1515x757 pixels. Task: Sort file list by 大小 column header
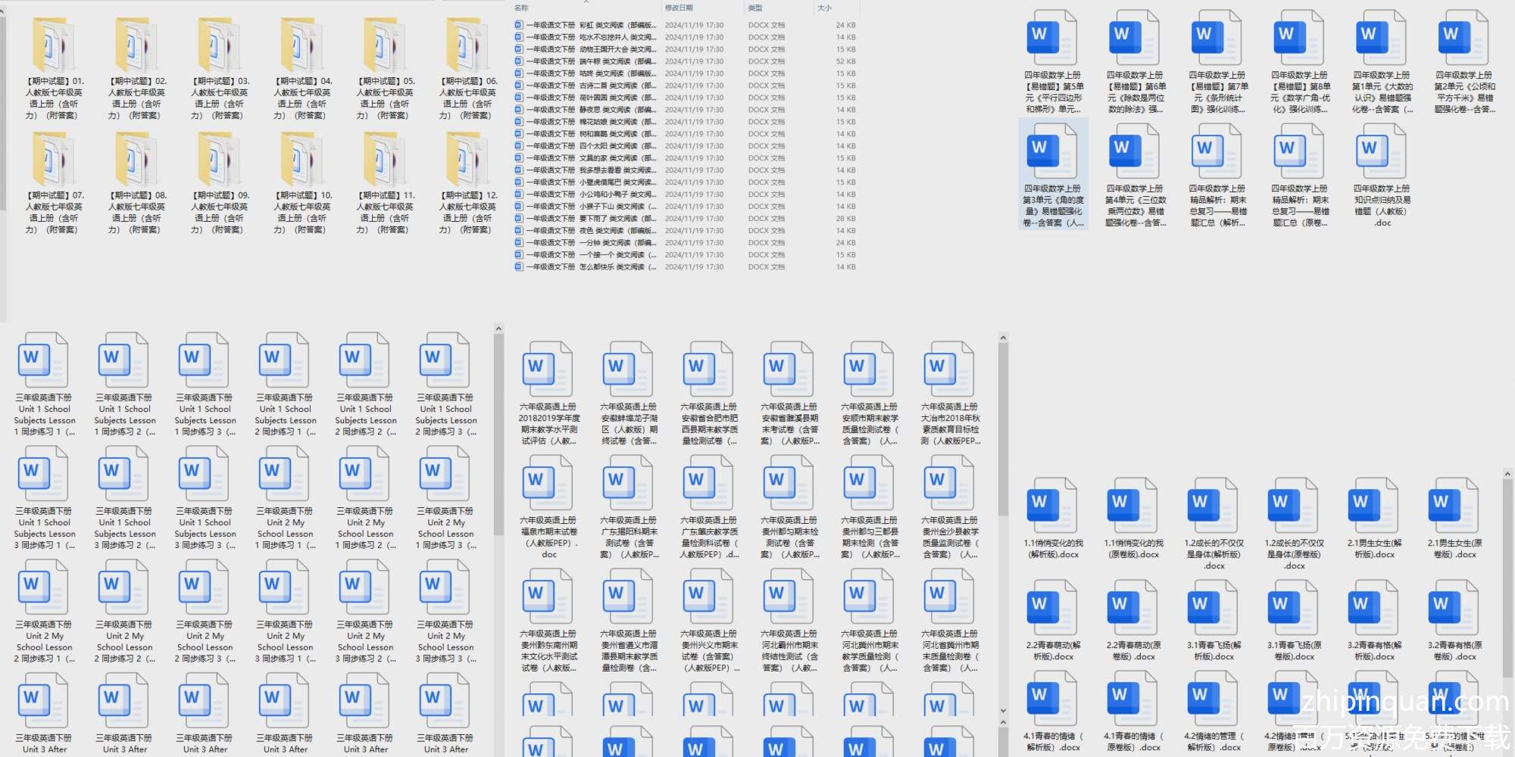pos(825,8)
